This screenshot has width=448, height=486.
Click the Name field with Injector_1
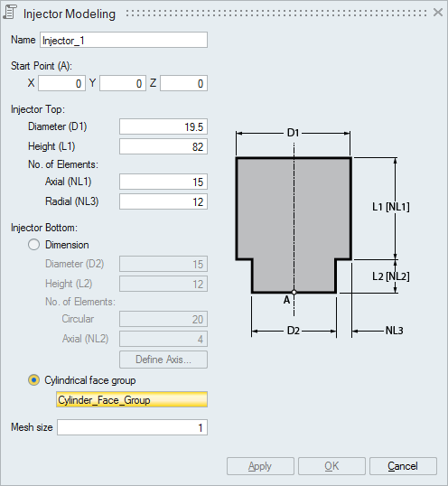tap(124, 40)
